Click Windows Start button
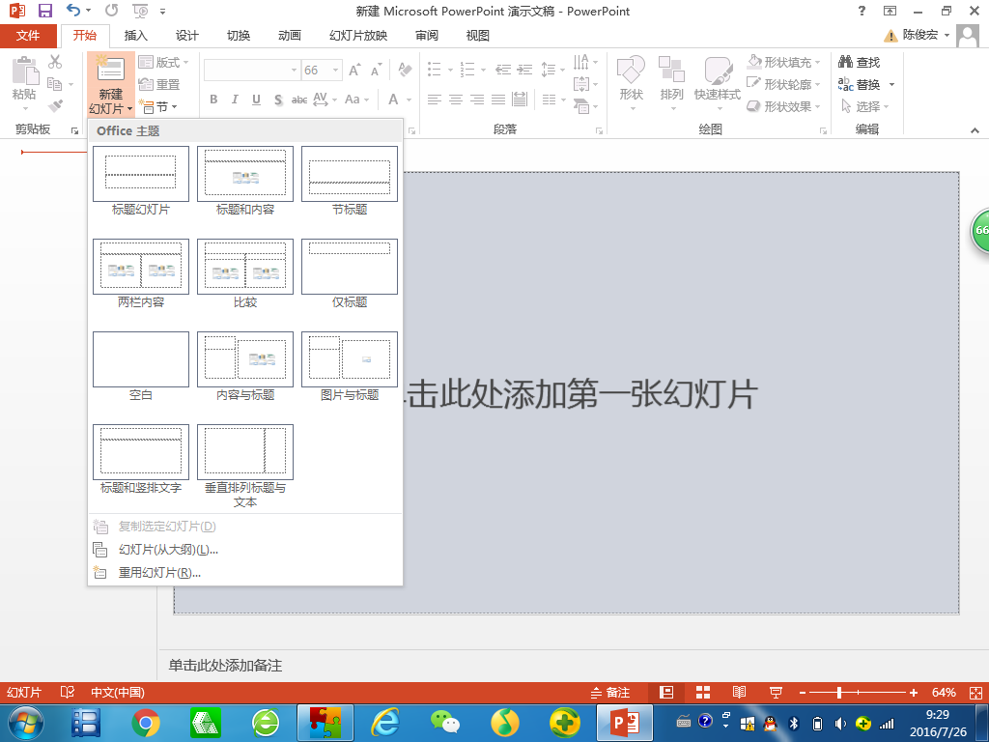The width and height of the screenshot is (989, 742). [x=25, y=723]
